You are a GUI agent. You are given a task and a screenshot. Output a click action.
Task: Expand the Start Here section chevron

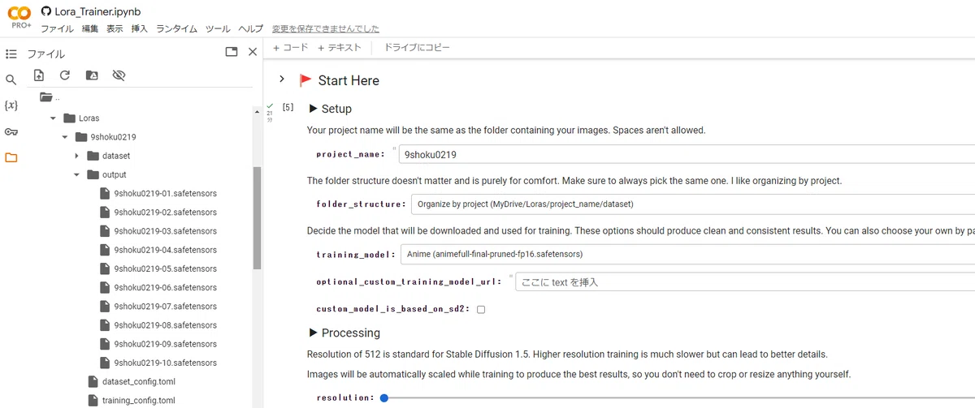click(282, 79)
